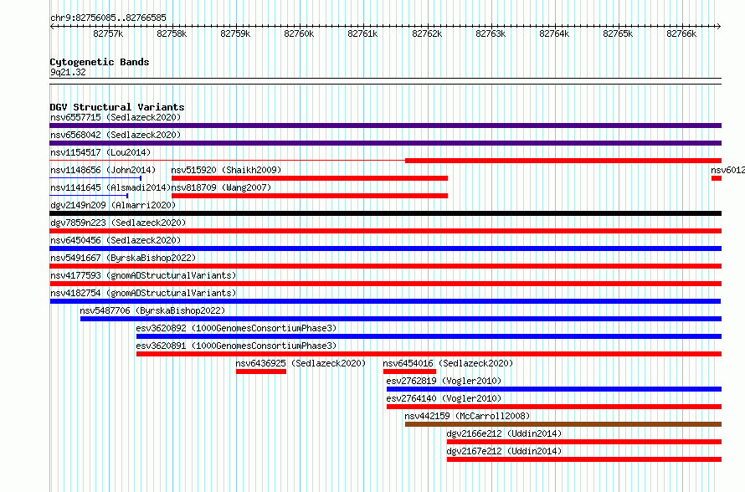Image resolution: width=745 pixels, height=492 pixels.
Task: Click the black bar under dgv2149n209
Action: click(x=385, y=213)
